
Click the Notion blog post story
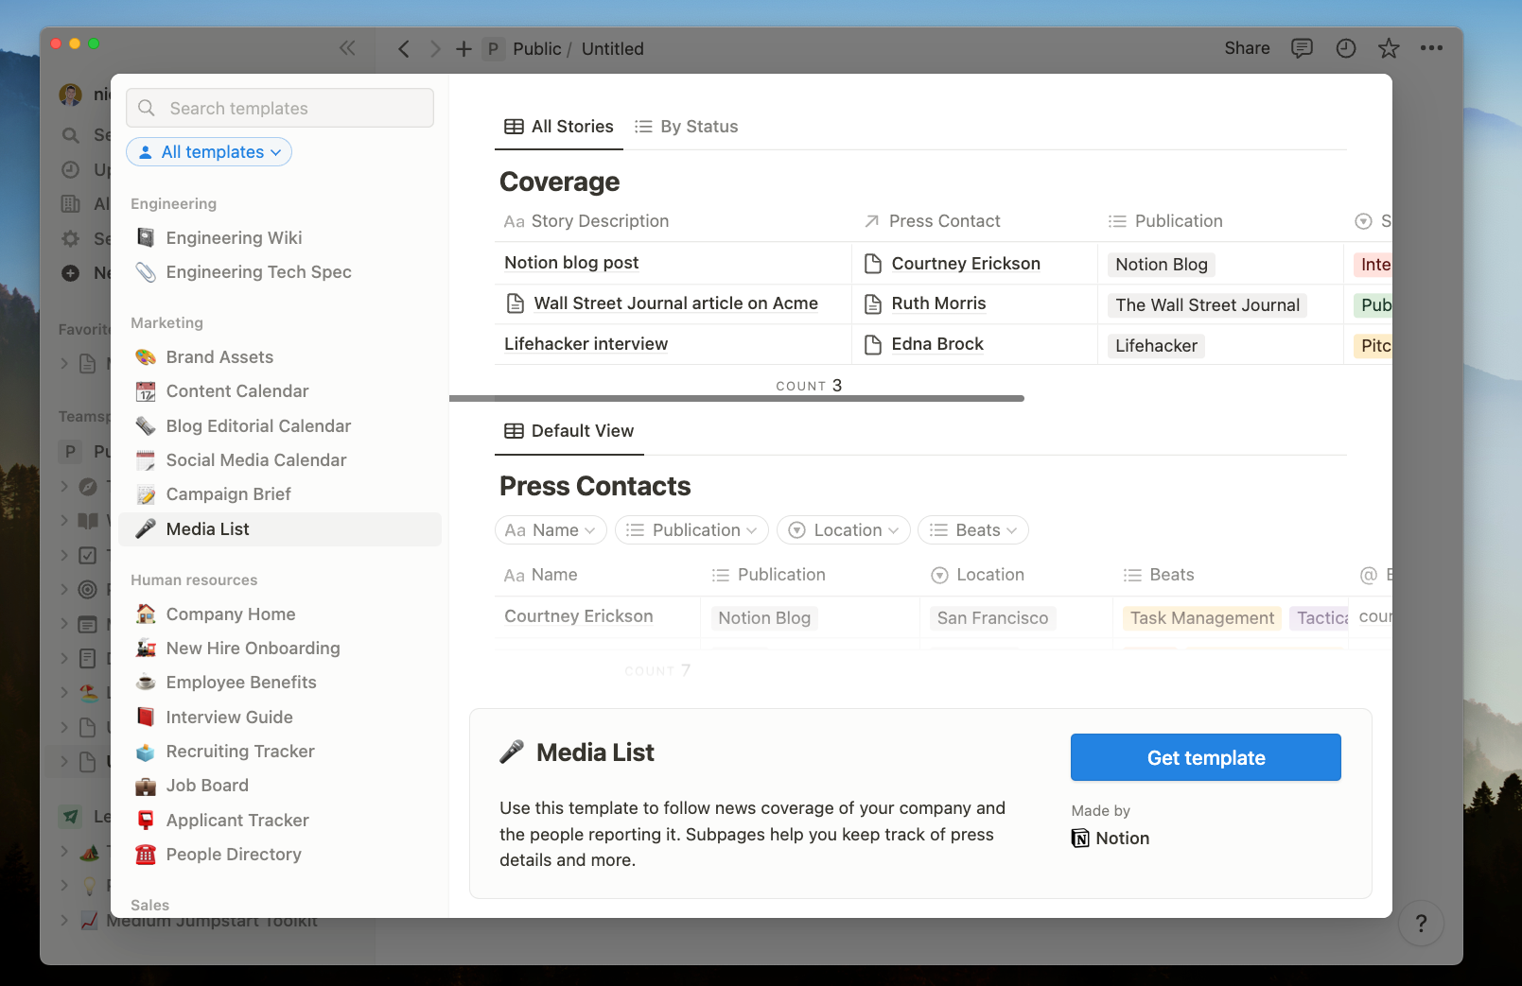pyautogui.click(x=571, y=263)
